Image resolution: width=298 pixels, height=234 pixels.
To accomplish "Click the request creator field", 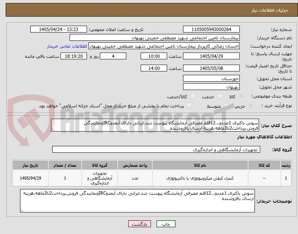I will tap(164, 46).
